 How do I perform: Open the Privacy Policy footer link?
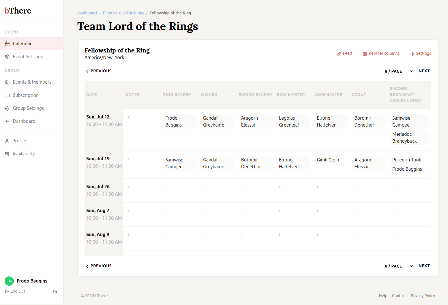[x=423, y=296]
